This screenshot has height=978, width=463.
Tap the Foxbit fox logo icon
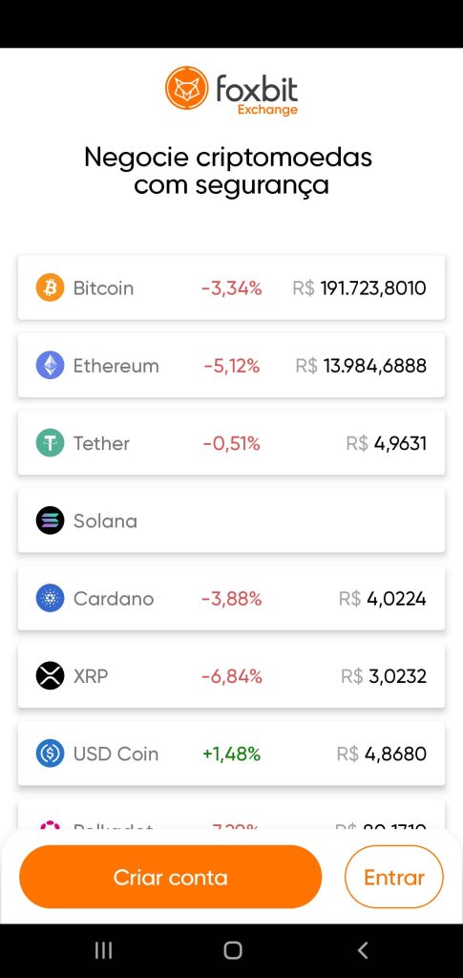tap(186, 88)
